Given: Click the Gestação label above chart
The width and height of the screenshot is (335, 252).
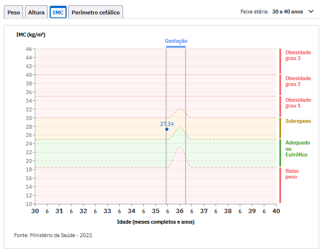Looking at the screenshot, I should (176, 41).
